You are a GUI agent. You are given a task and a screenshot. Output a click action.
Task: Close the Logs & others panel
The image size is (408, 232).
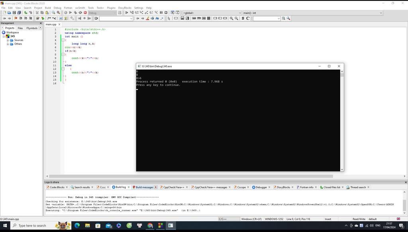[405, 182]
